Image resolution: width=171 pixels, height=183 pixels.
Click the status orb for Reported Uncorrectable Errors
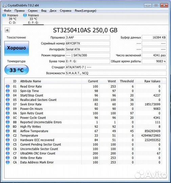click(8, 122)
